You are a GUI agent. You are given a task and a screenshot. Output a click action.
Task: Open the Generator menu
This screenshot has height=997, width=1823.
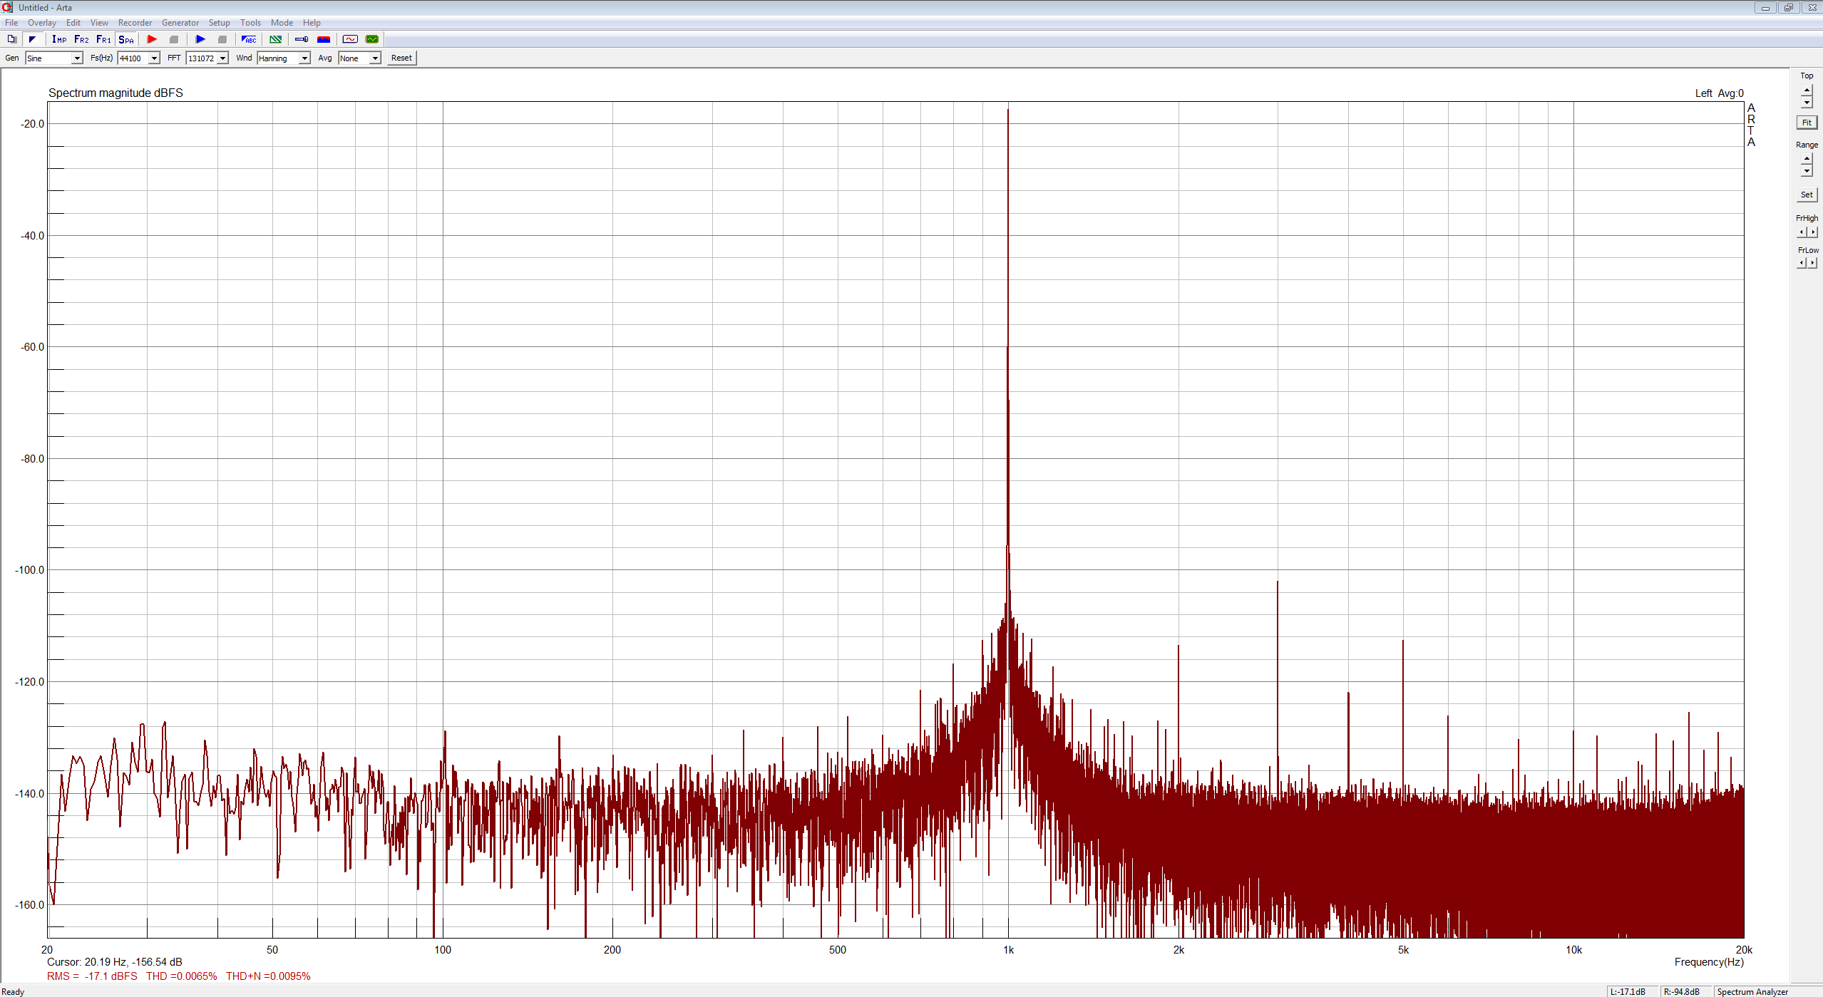click(180, 23)
